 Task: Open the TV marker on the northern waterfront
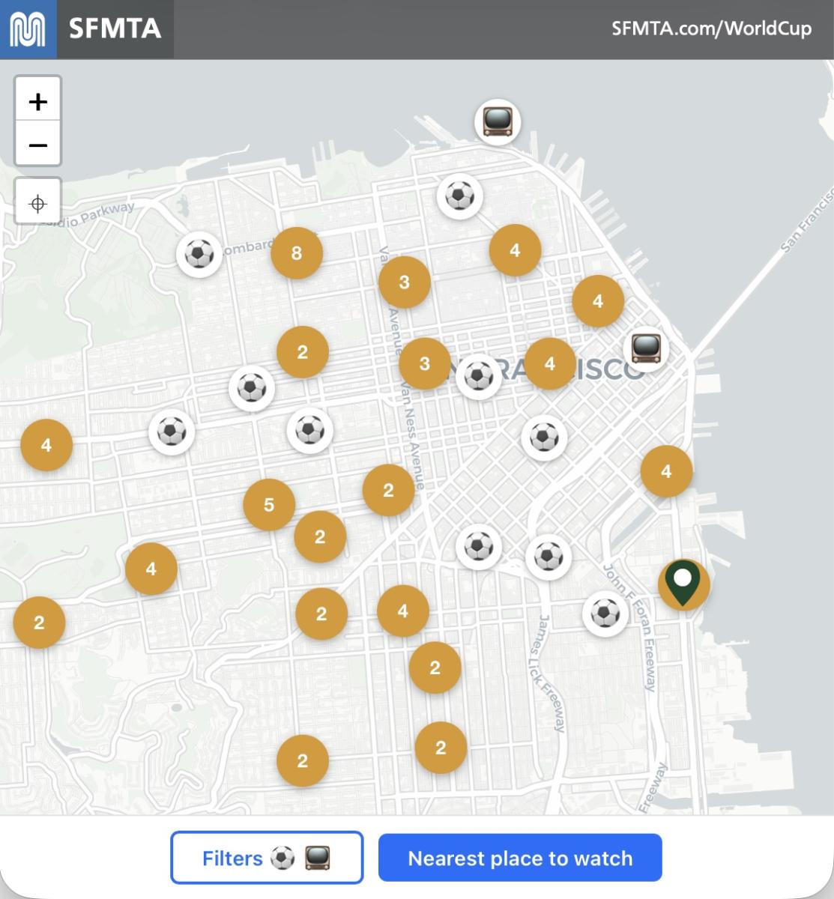(498, 121)
